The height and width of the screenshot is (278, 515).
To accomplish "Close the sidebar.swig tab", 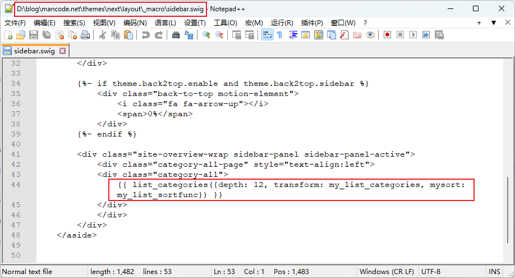I will point(62,51).
